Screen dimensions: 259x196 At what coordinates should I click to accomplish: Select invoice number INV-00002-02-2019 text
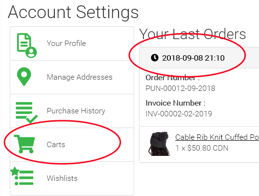click(x=179, y=114)
